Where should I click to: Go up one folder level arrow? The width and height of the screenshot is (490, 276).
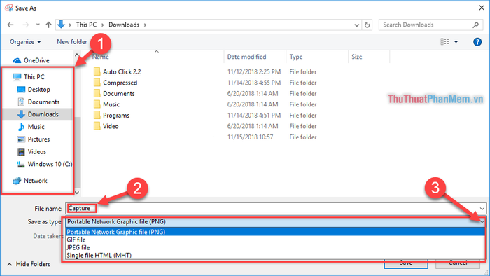click(48, 25)
